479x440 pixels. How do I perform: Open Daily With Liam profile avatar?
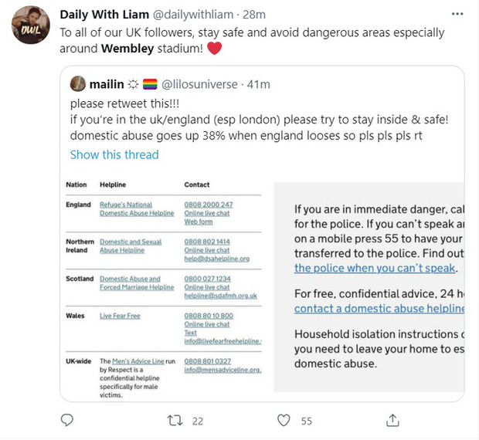pyautogui.click(x=30, y=27)
